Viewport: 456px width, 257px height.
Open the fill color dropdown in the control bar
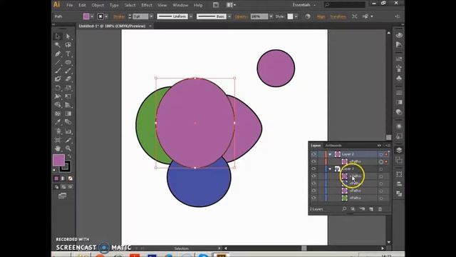92,16
